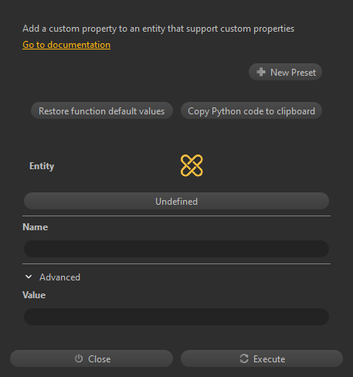Restore function default values
Screen dimensions: 353x377
click(102, 110)
